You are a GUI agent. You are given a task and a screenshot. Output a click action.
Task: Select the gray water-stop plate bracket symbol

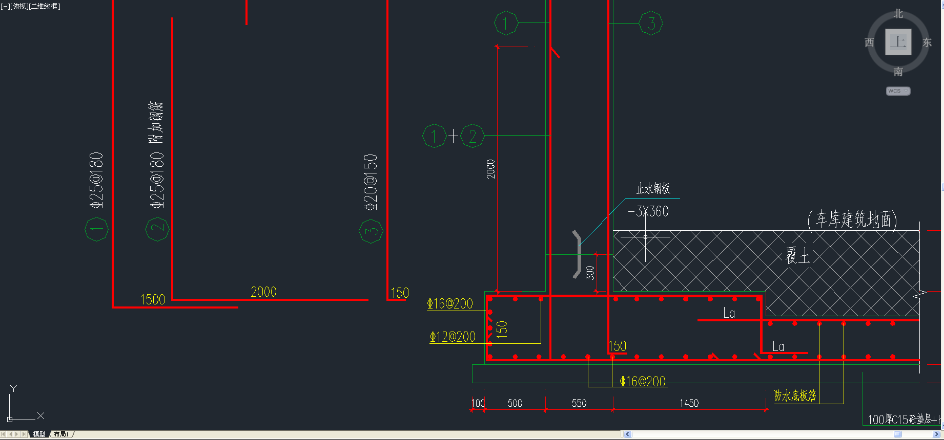pos(577,254)
